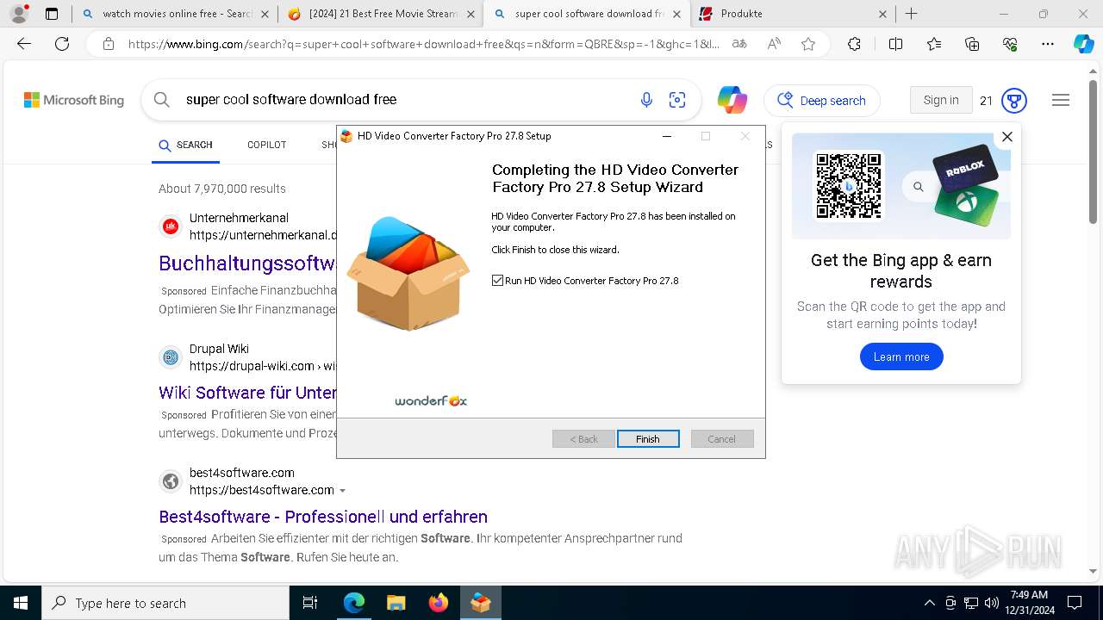Click Finish in the setup wizard
The width and height of the screenshot is (1103, 620).
click(x=648, y=439)
